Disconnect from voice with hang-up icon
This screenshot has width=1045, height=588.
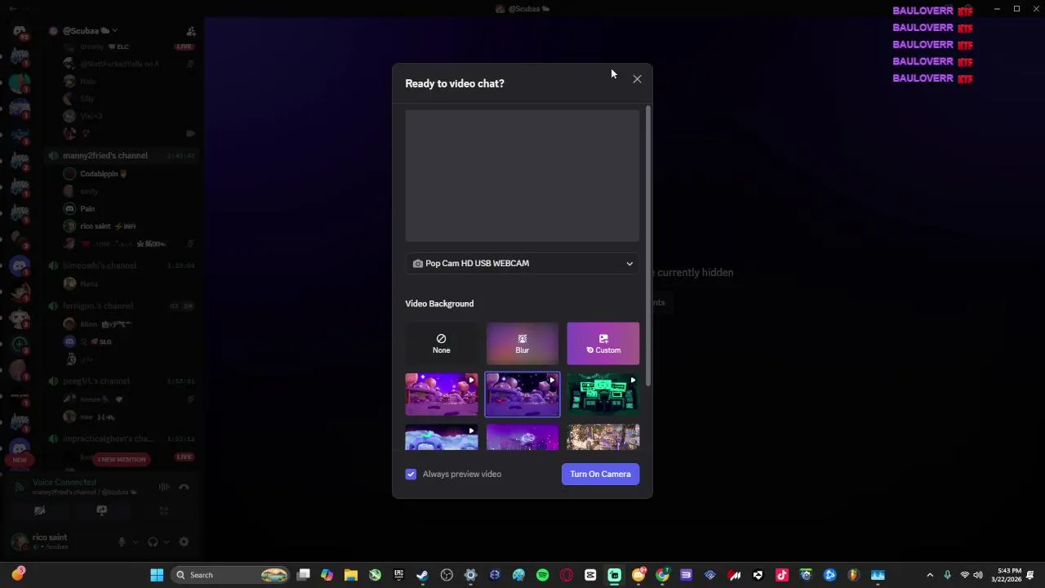tap(185, 487)
